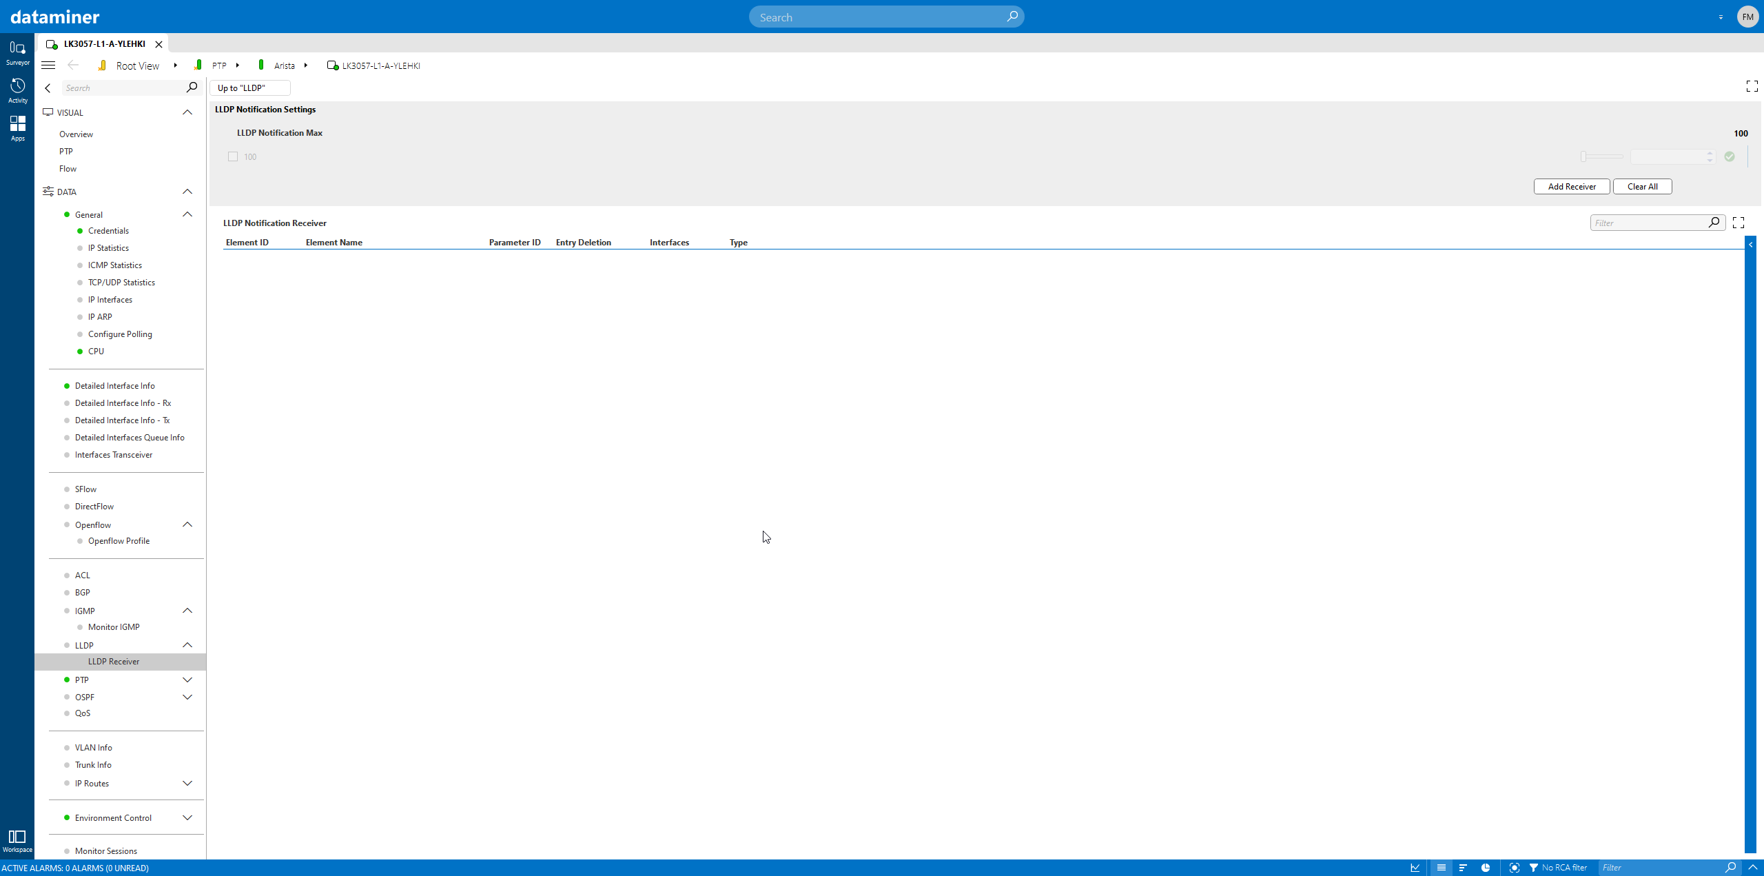This screenshot has height=876, width=1764.
Task: Click the LLDP Notification Max slider
Action: point(1601,156)
